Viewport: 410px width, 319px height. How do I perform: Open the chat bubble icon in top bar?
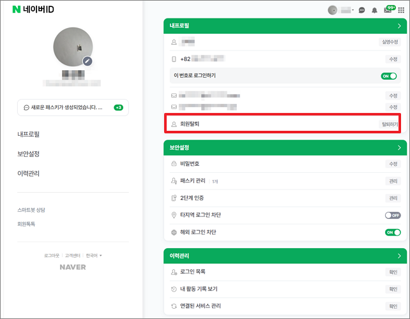coord(362,10)
